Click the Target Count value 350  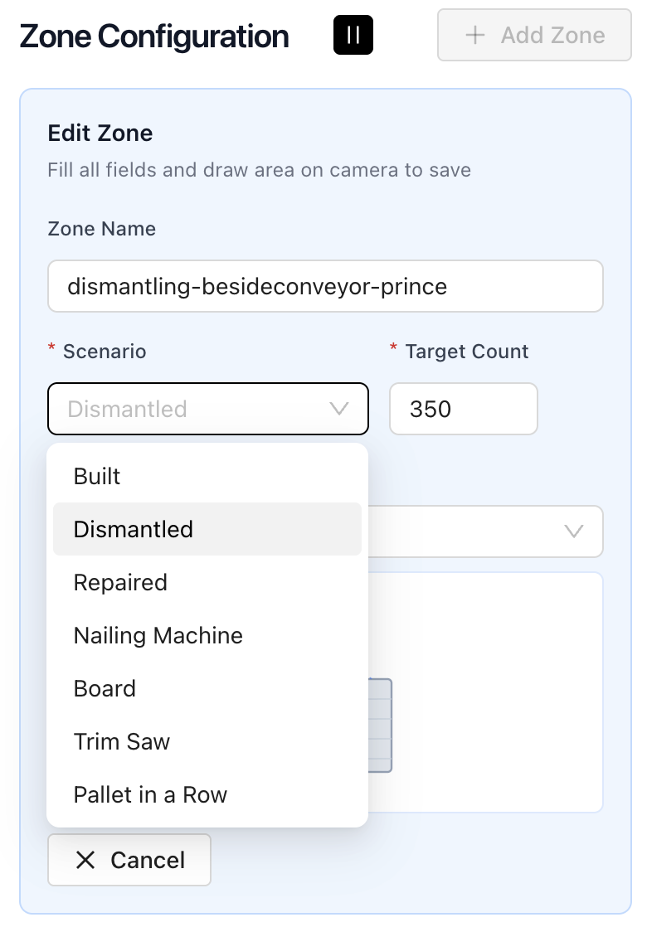tap(464, 408)
